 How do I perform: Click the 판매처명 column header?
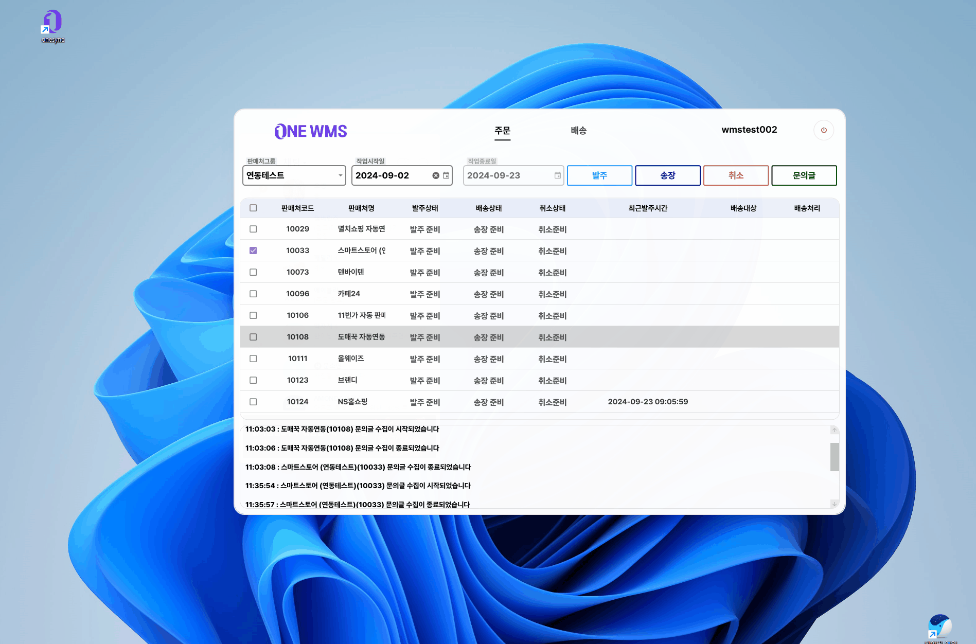(x=362, y=208)
